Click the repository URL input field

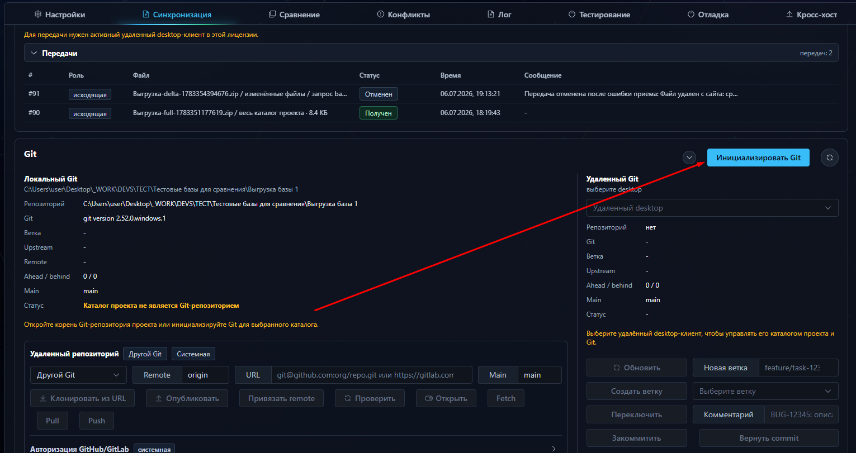tap(371, 375)
